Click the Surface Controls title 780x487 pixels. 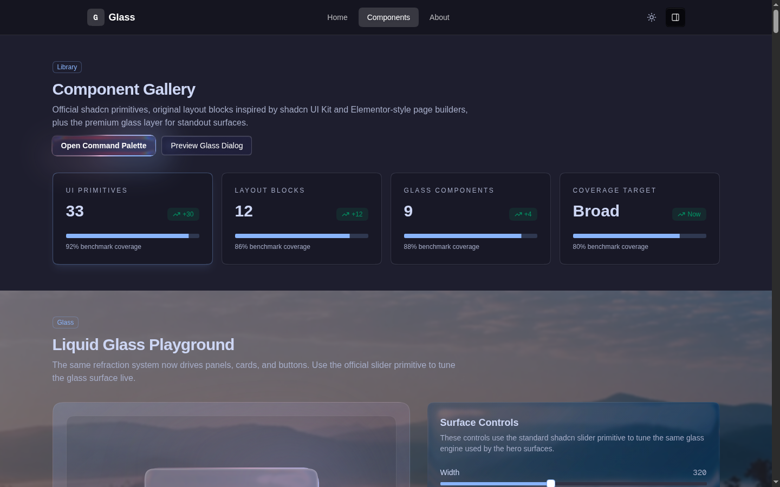pos(479,423)
